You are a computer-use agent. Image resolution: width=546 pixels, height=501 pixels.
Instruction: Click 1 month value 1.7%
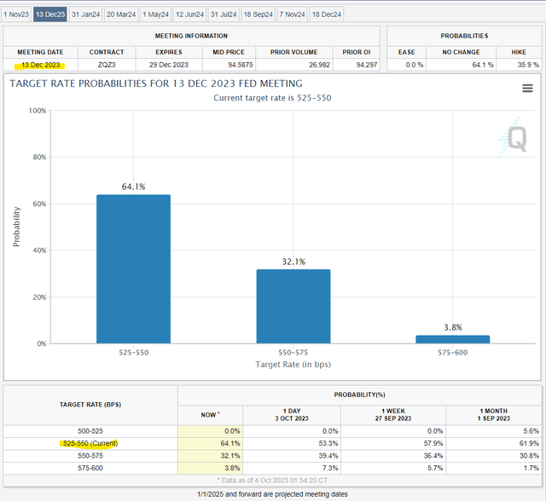531,468
